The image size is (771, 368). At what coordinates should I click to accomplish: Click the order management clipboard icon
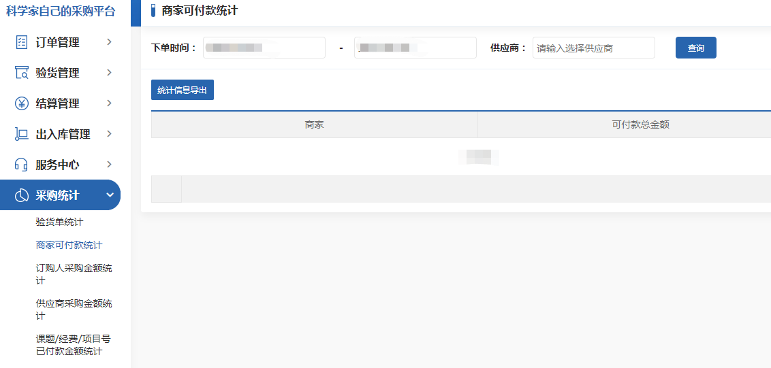(x=22, y=42)
